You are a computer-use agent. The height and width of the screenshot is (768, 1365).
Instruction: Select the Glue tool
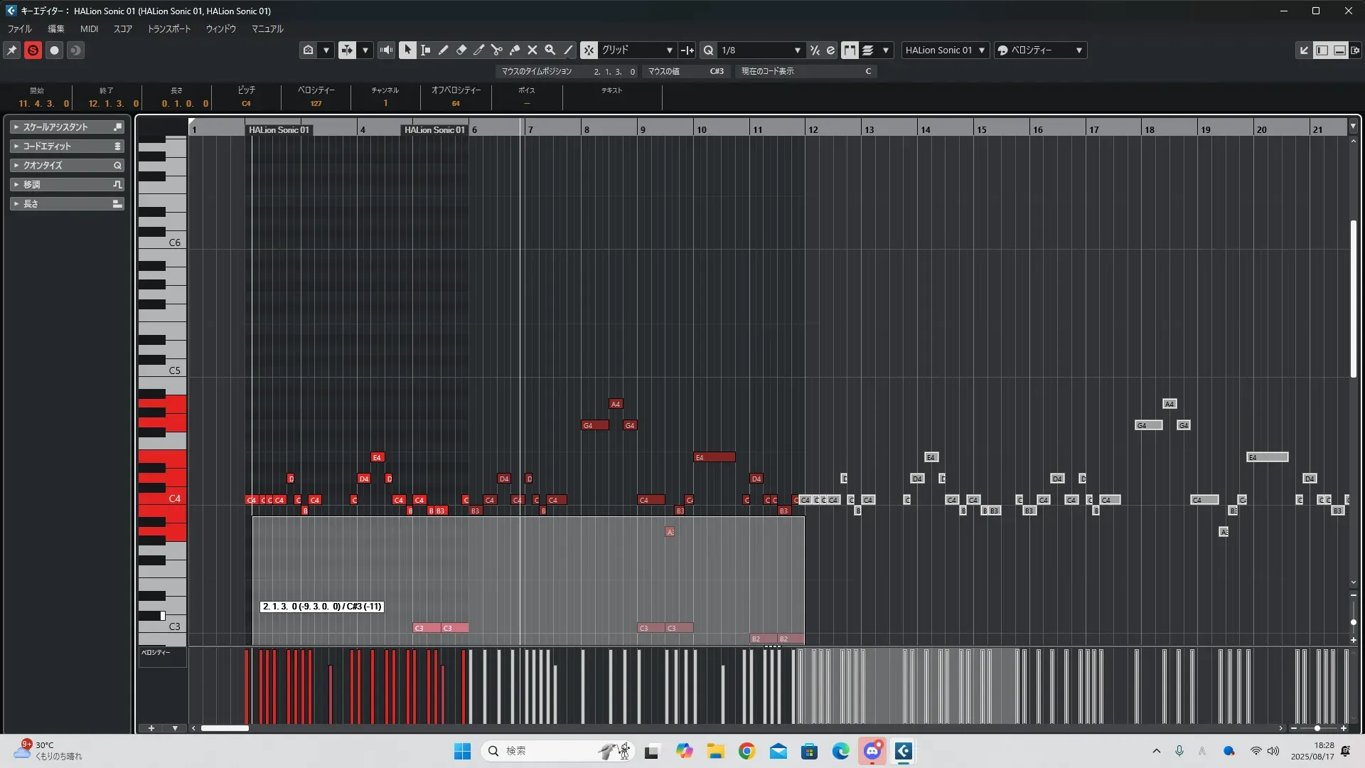click(x=515, y=50)
